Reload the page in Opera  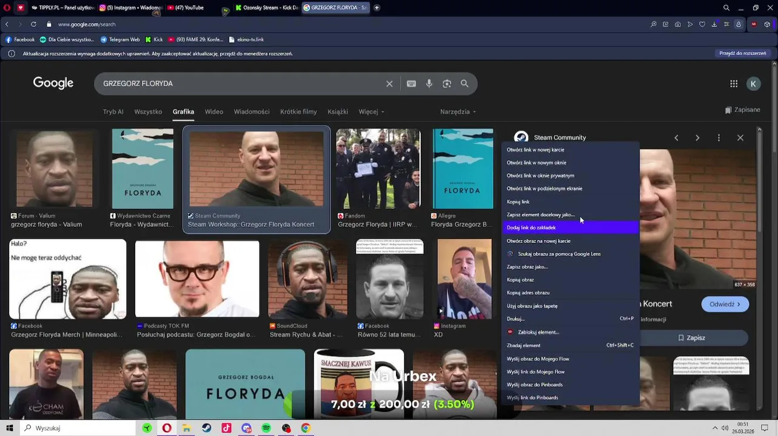click(x=33, y=24)
